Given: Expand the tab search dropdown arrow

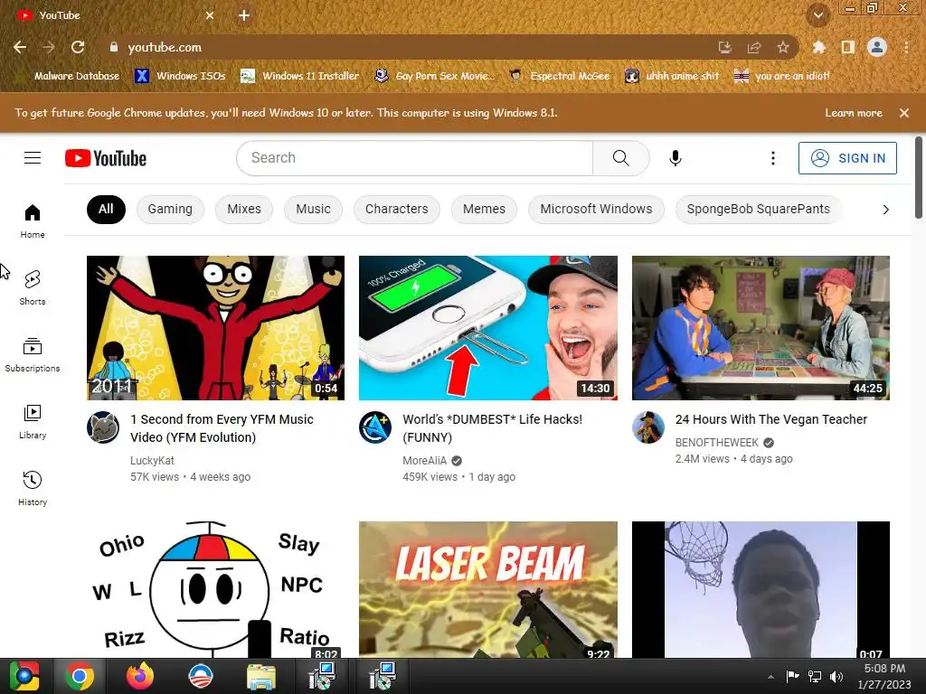Looking at the screenshot, I should [x=817, y=15].
